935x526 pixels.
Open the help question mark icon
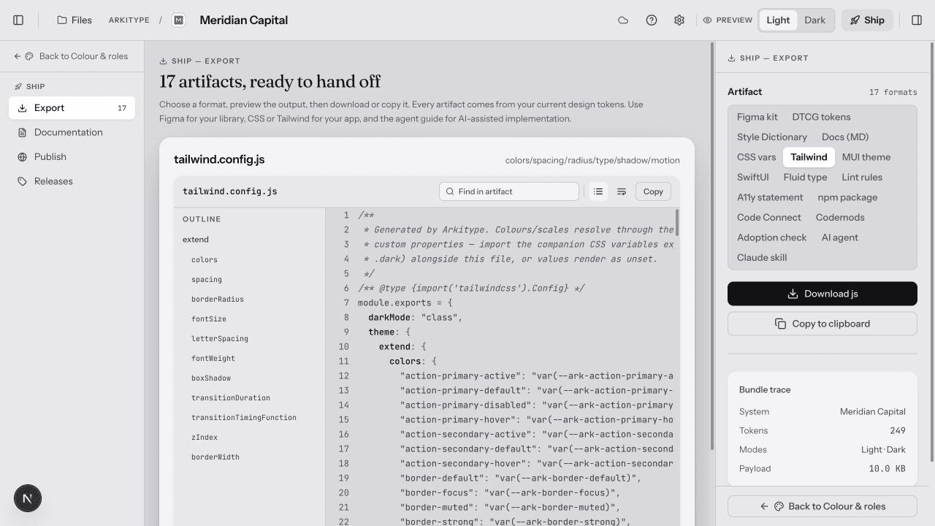[652, 20]
